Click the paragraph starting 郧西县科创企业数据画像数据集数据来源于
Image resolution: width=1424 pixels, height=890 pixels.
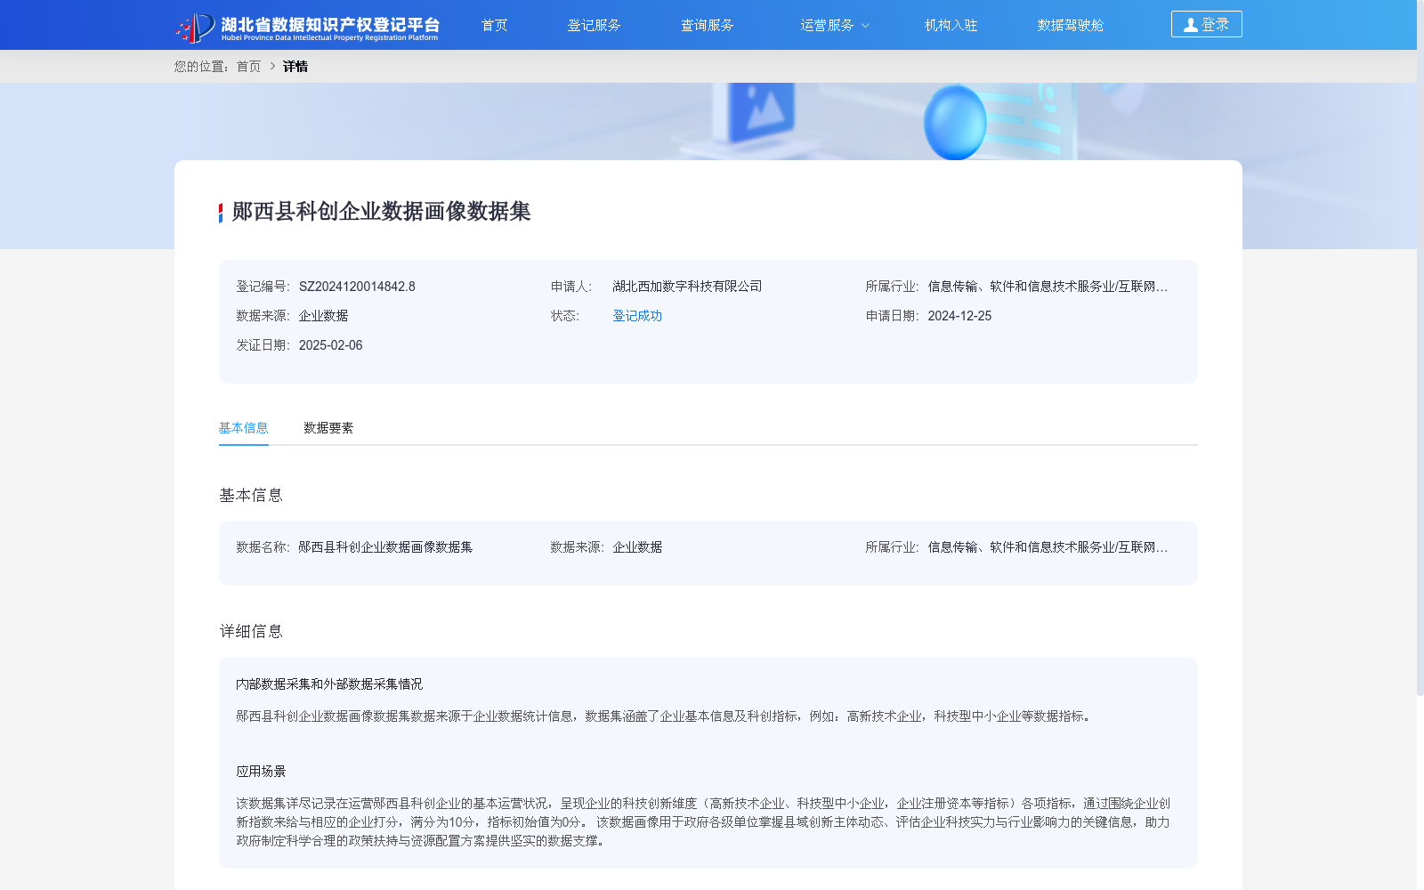[664, 716]
